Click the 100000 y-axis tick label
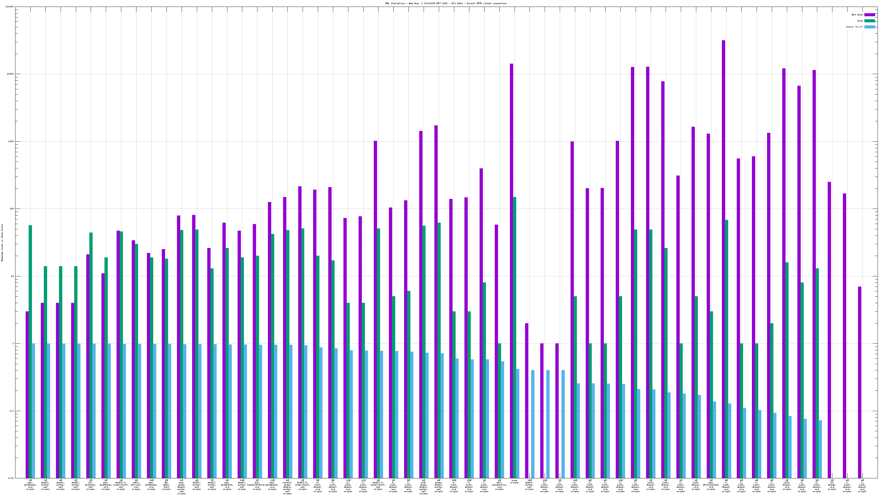 10,7
